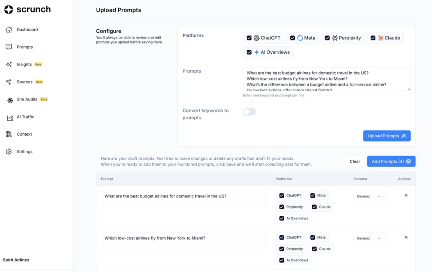This screenshot has width=432, height=272.
Task: Uncheck ChatGPT in Configure platforms
Action: click(249, 38)
